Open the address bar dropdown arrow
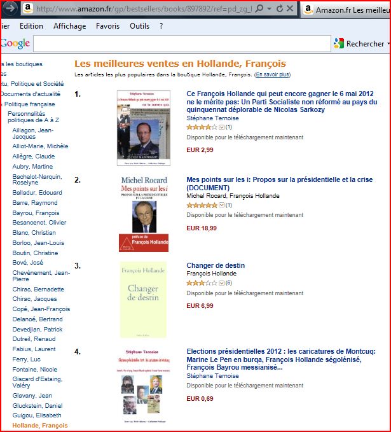This screenshot has width=391, height=432. [270, 8]
